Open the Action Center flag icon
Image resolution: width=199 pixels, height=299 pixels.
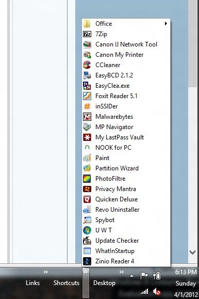144,276
